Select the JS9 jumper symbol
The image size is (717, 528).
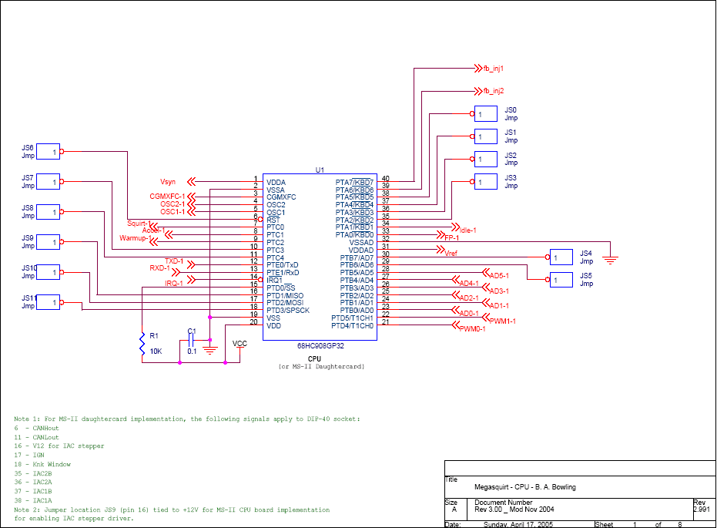click(x=49, y=242)
